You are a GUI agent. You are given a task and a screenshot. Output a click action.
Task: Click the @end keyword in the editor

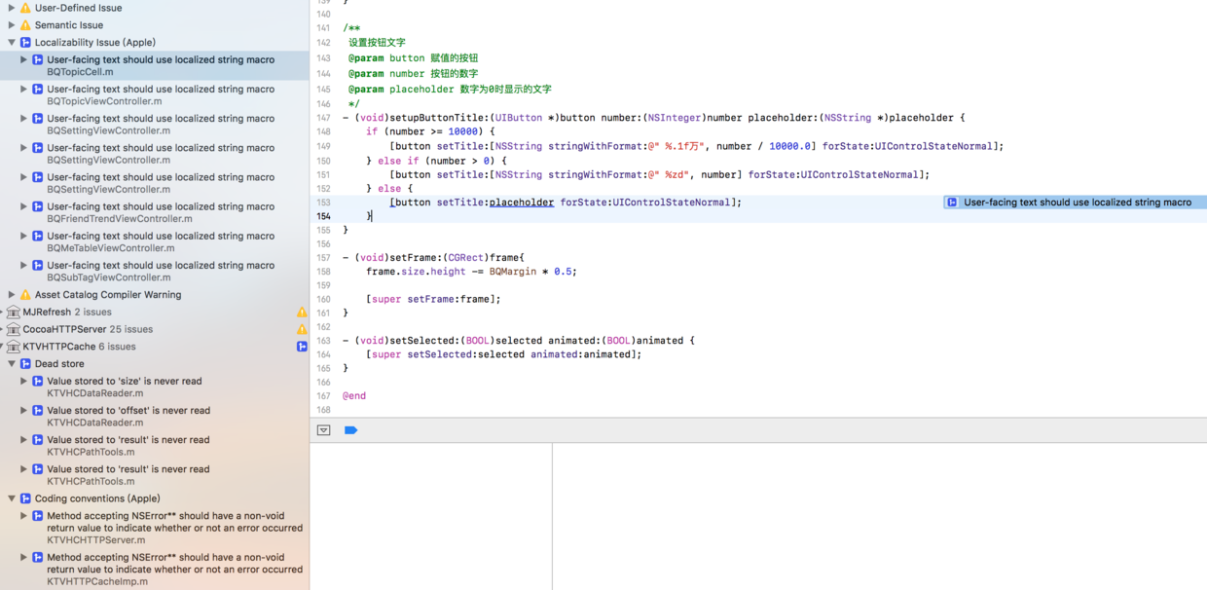pos(354,396)
